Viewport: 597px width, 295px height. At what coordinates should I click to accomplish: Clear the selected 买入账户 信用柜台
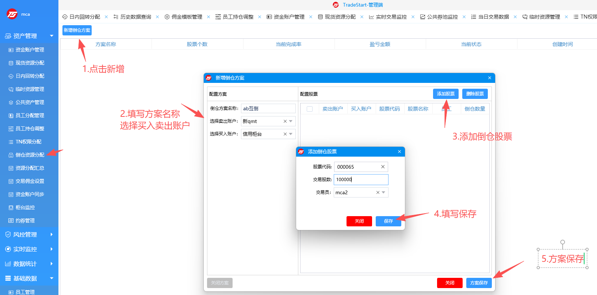tap(285, 134)
